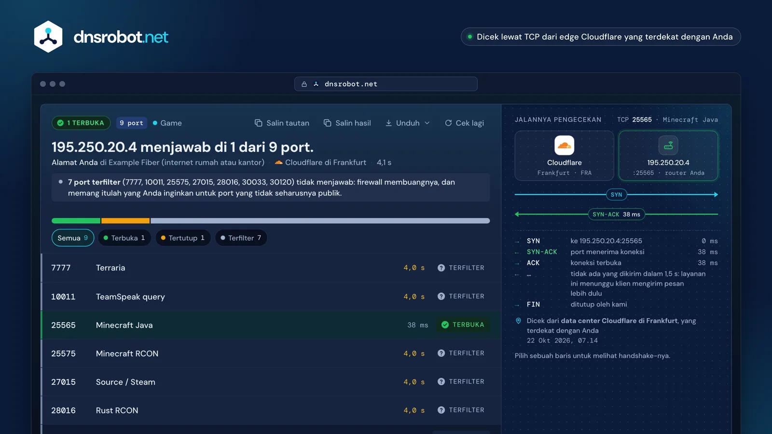Click the question mark icon in Terraria row

coord(441,268)
